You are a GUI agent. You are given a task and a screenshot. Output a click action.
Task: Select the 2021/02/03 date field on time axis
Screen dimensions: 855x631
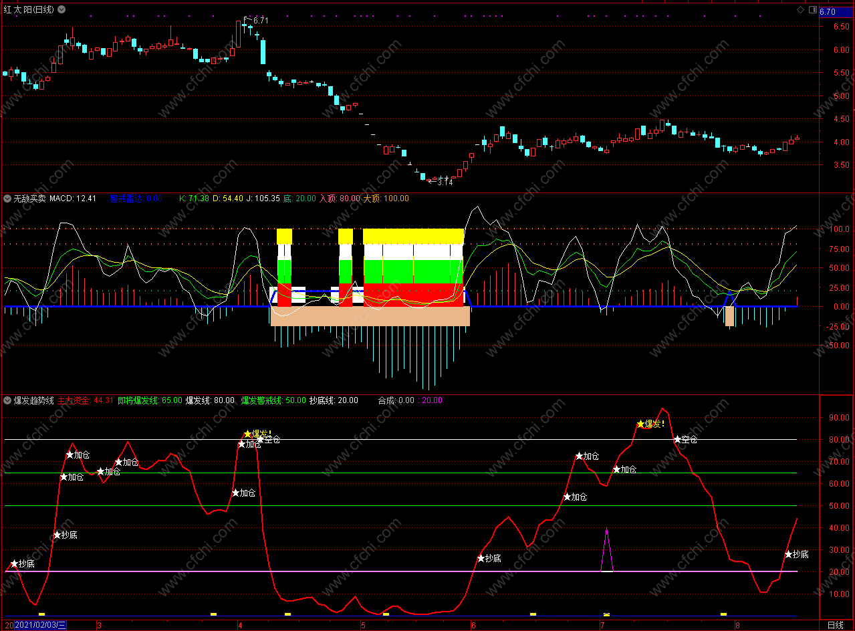point(39,625)
